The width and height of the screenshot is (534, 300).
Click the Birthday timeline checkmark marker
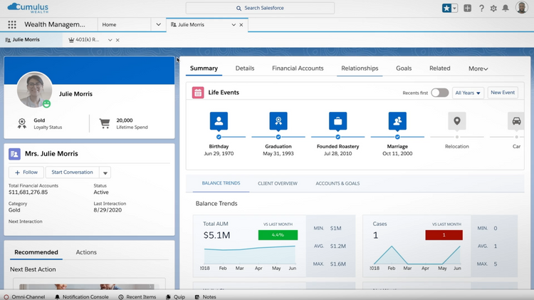tap(219, 137)
